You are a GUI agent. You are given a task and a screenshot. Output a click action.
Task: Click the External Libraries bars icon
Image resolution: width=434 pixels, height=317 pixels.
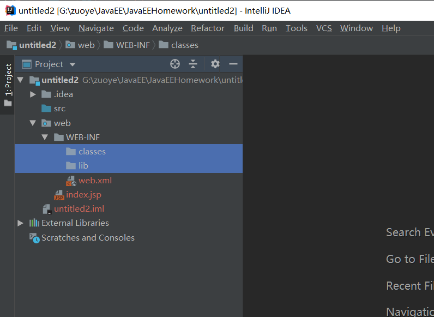pos(34,223)
